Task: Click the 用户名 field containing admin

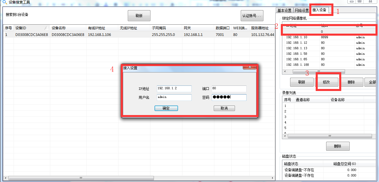Action: point(174,97)
